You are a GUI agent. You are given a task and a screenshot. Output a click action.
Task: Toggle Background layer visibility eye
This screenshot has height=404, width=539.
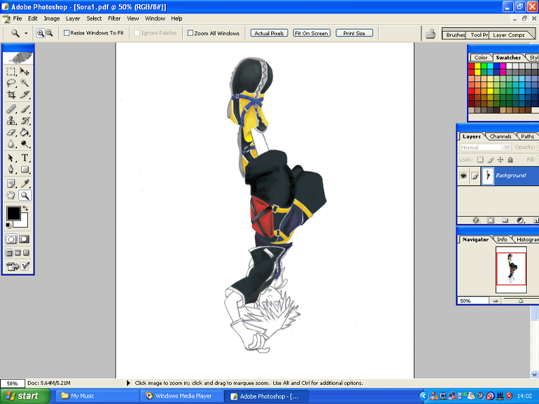(464, 176)
